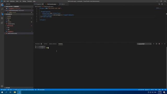Collapse the CalcLib folder

click(9, 18)
